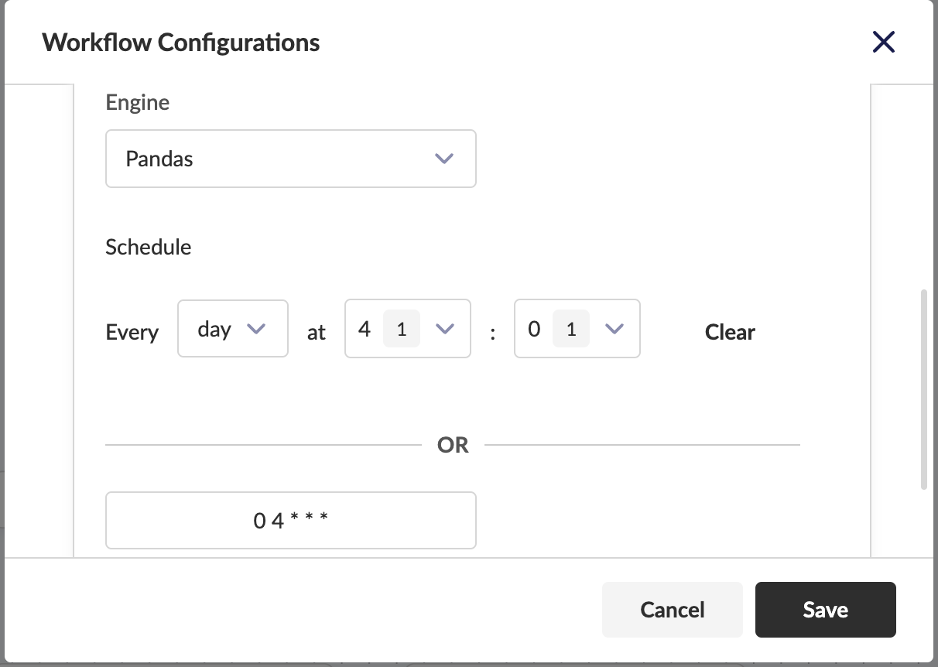This screenshot has width=938, height=667.
Task: Click the Workflow Configurations title
Action: (181, 42)
